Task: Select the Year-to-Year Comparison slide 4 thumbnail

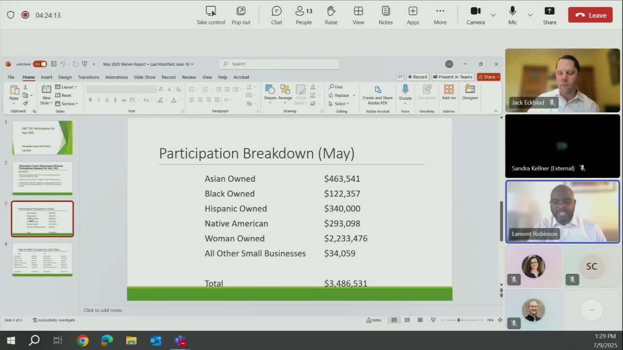Action: pyautogui.click(x=42, y=260)
